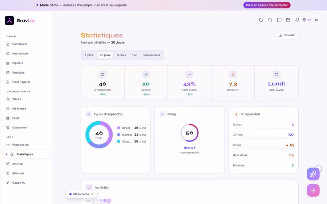Click the Wings sidebar icon
This screenshot has height=204, width=327.
(x=8, y=99)
